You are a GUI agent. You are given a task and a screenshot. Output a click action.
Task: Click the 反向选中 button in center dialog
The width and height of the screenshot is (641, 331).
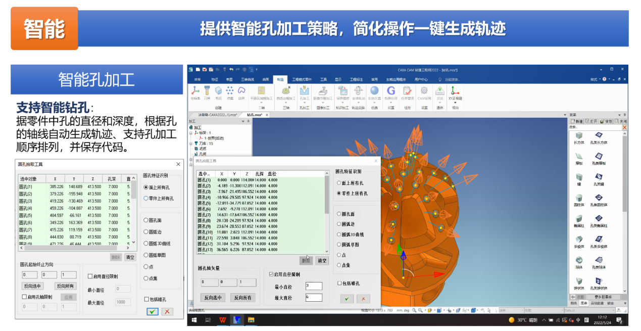[214, 298]
